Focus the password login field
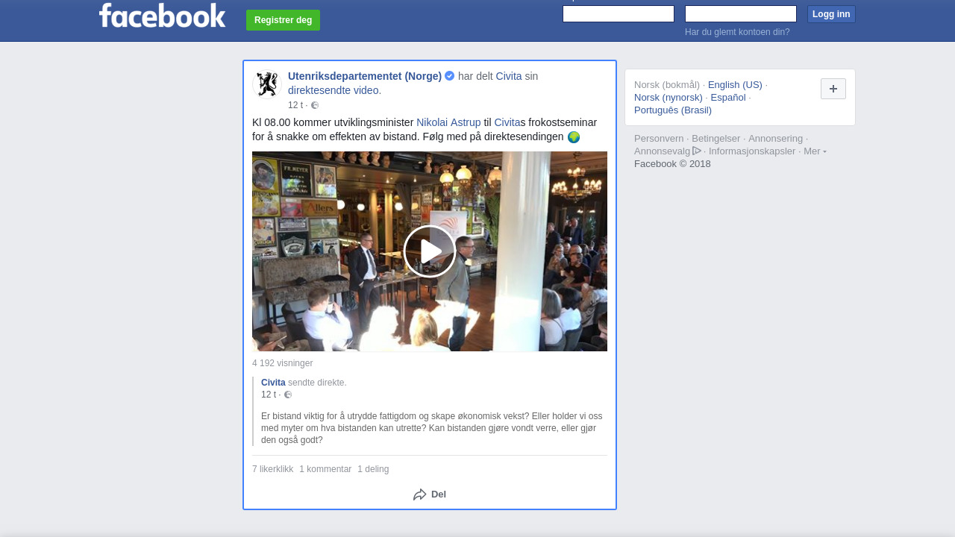This screenshot has height=537, width=955. (x=741, y=14)
